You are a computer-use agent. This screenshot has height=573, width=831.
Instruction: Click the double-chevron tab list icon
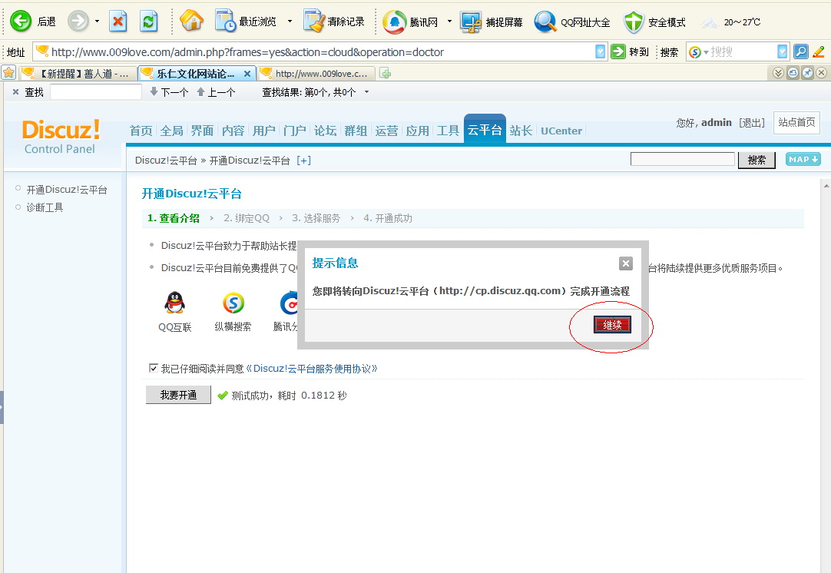pos(778,73)
